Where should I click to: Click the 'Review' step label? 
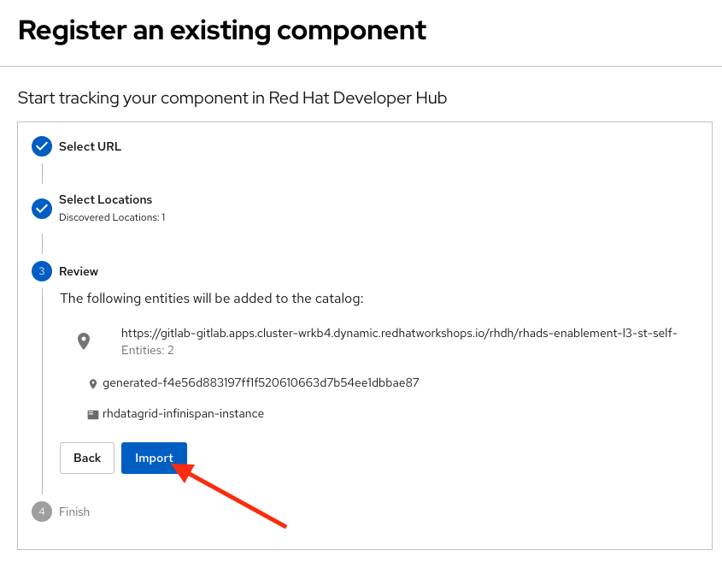[x=79, y=271]
